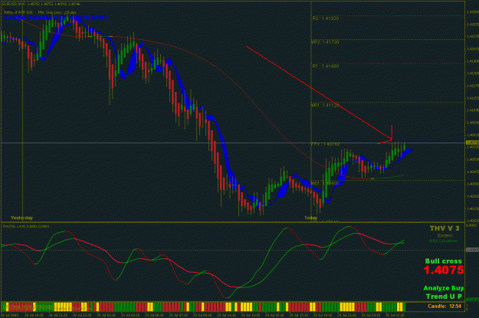
Task: Click the FPV : 1.40760 pivot label
Action: 326,144
